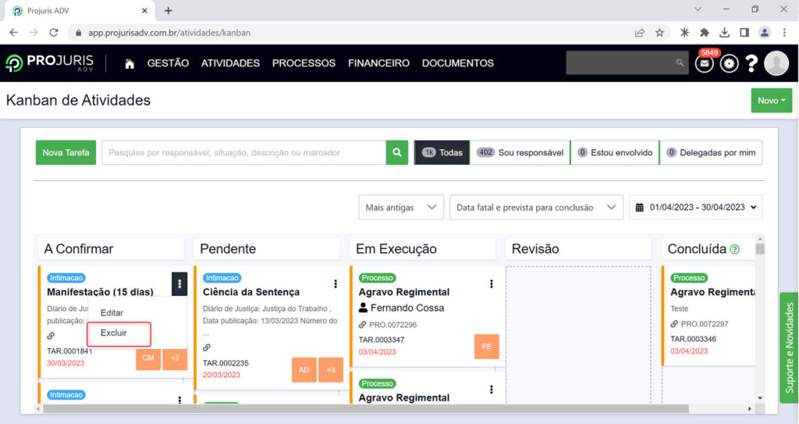799x424 pixels.
Task: Click the kanban vertical scrollbar thumb
Action: (x=760, y=249)
